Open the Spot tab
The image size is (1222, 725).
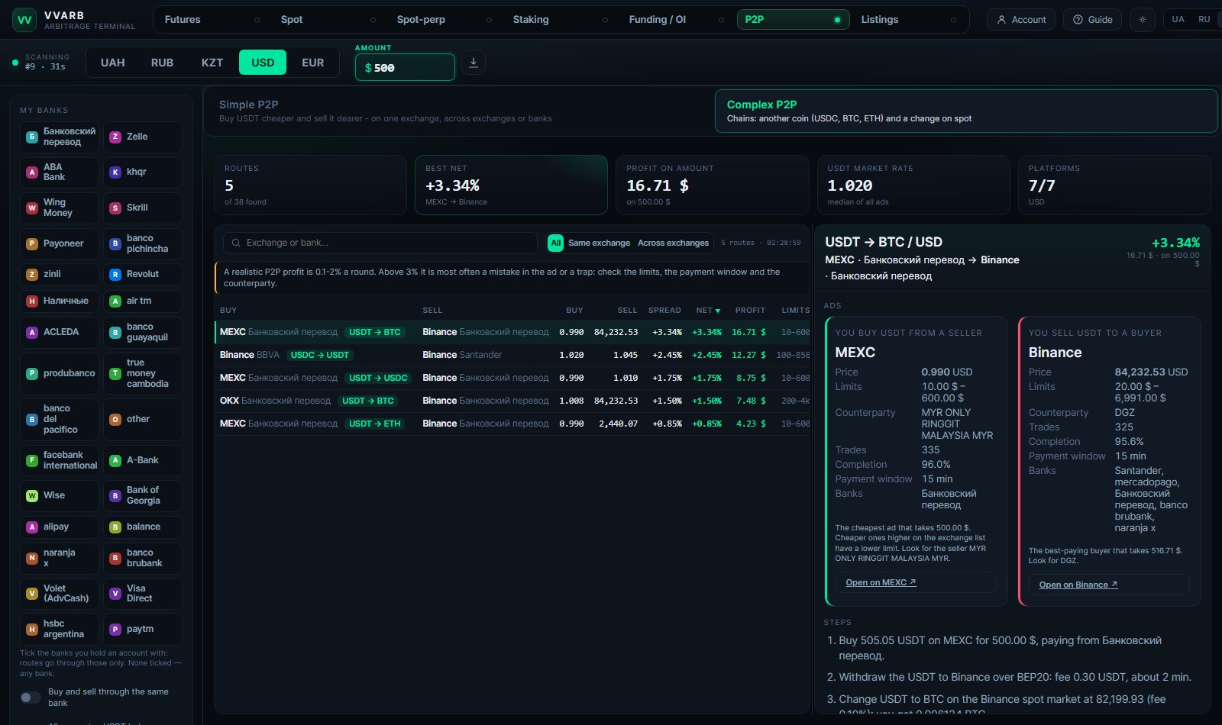pos(328,20)
